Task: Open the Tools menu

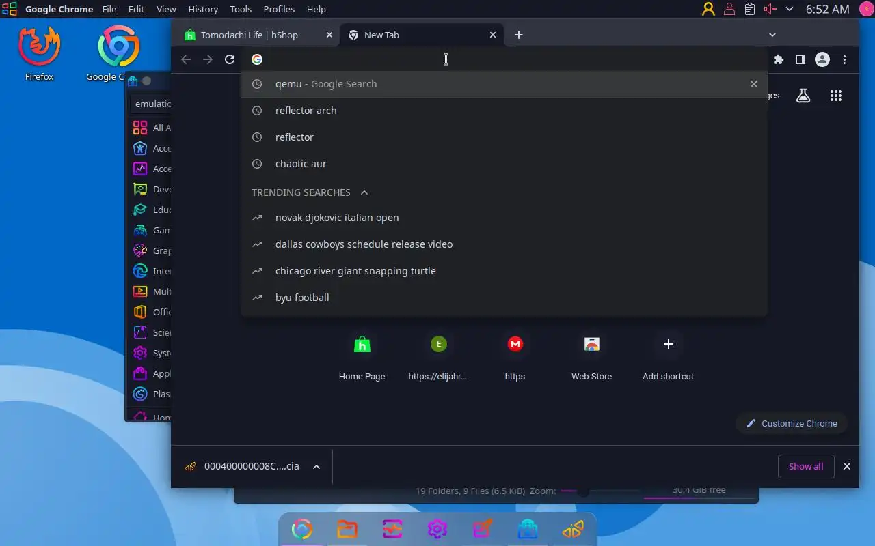Action: [x=241, y=9]
